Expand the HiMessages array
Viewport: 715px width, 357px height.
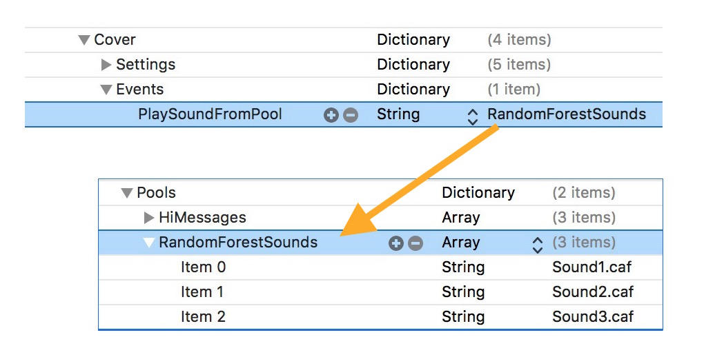pos(148,218)
